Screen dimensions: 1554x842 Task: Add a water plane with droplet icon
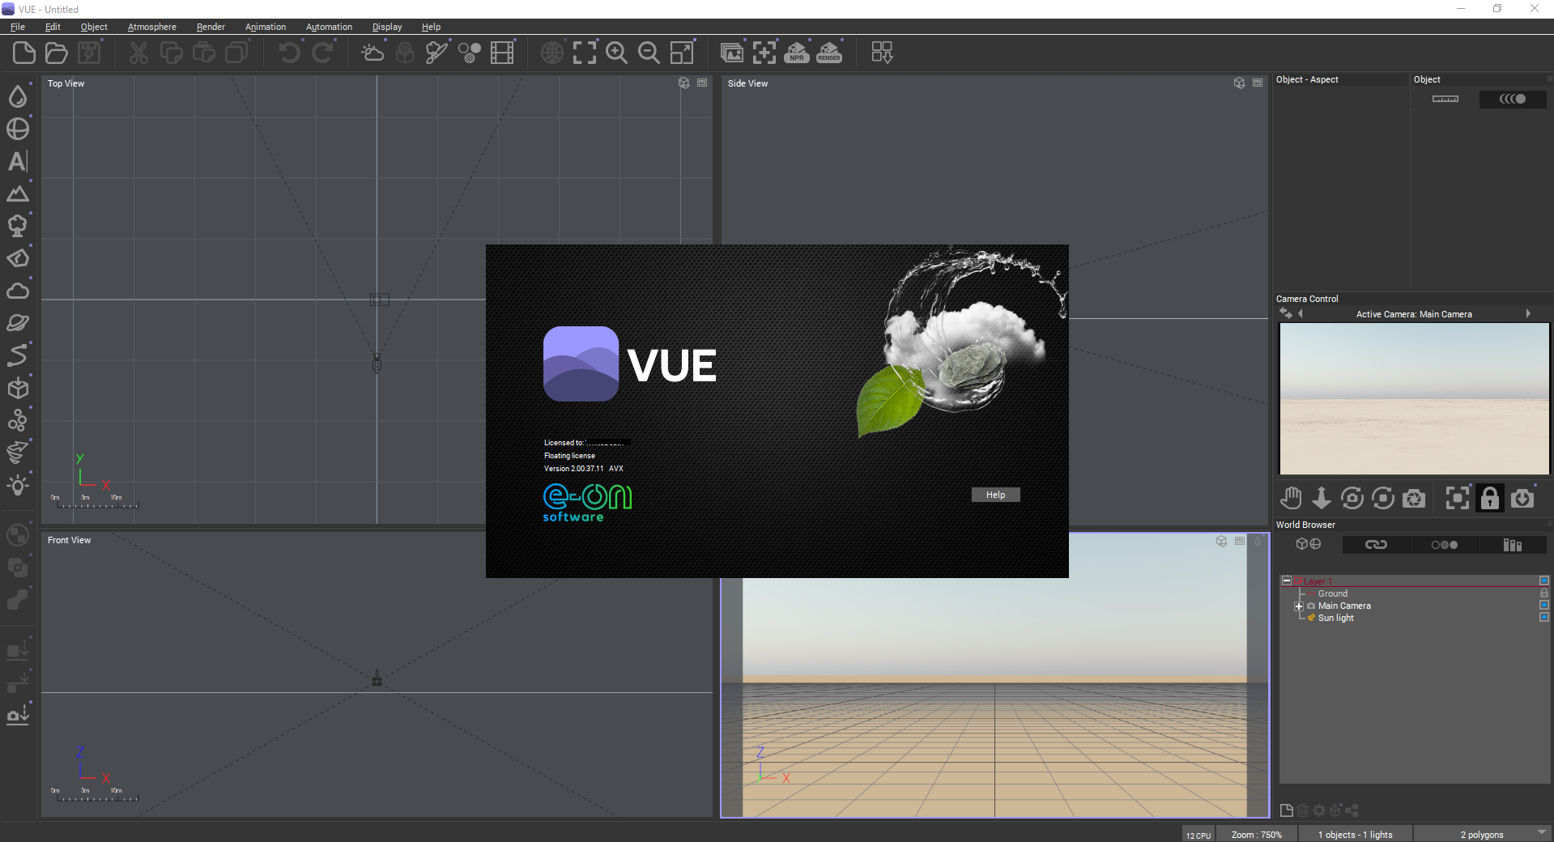pos(18,96)
